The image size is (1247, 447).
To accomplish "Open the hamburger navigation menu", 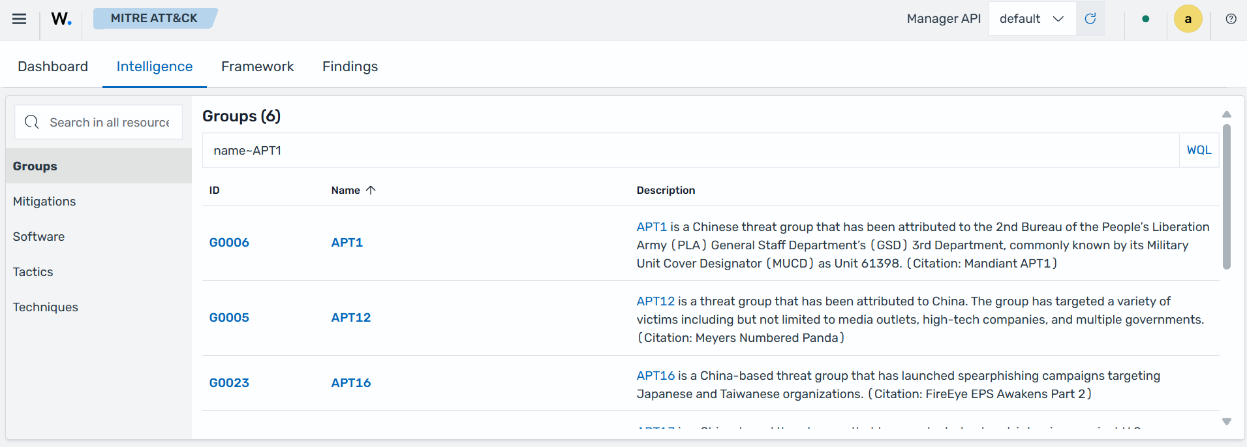I will coord(20,19).
